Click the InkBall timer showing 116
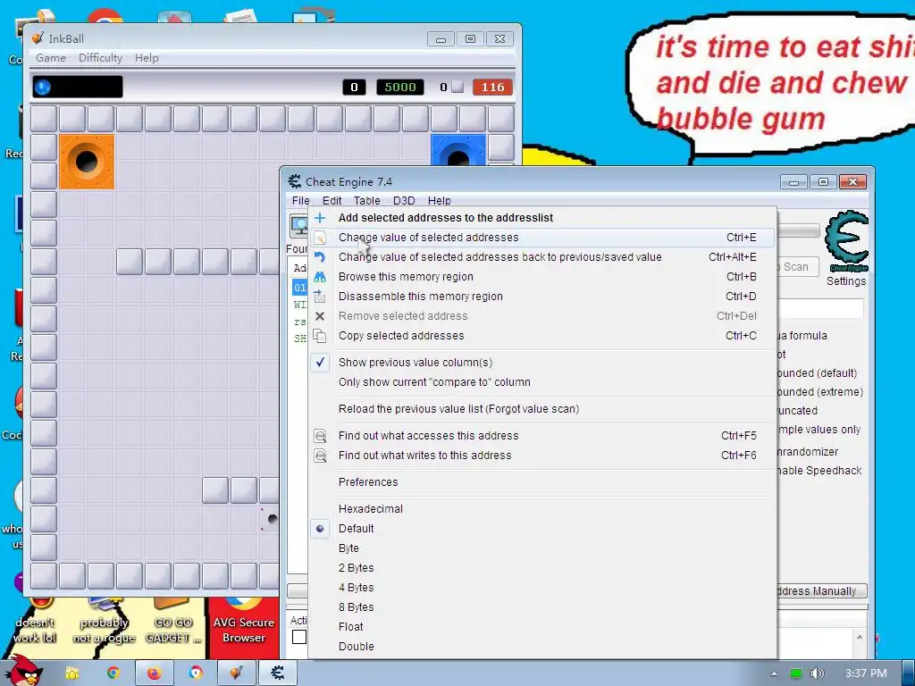This screenshot has width=915, height=686. (492, 88)
